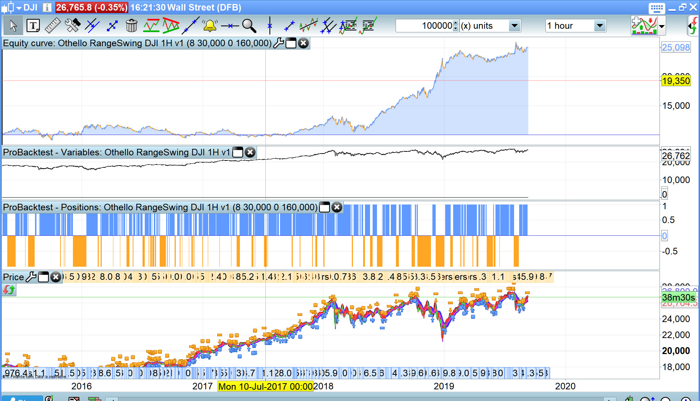Pick the ruler measurement tool
The height and width of the screenshot is (401, 700).
(52, 26)
